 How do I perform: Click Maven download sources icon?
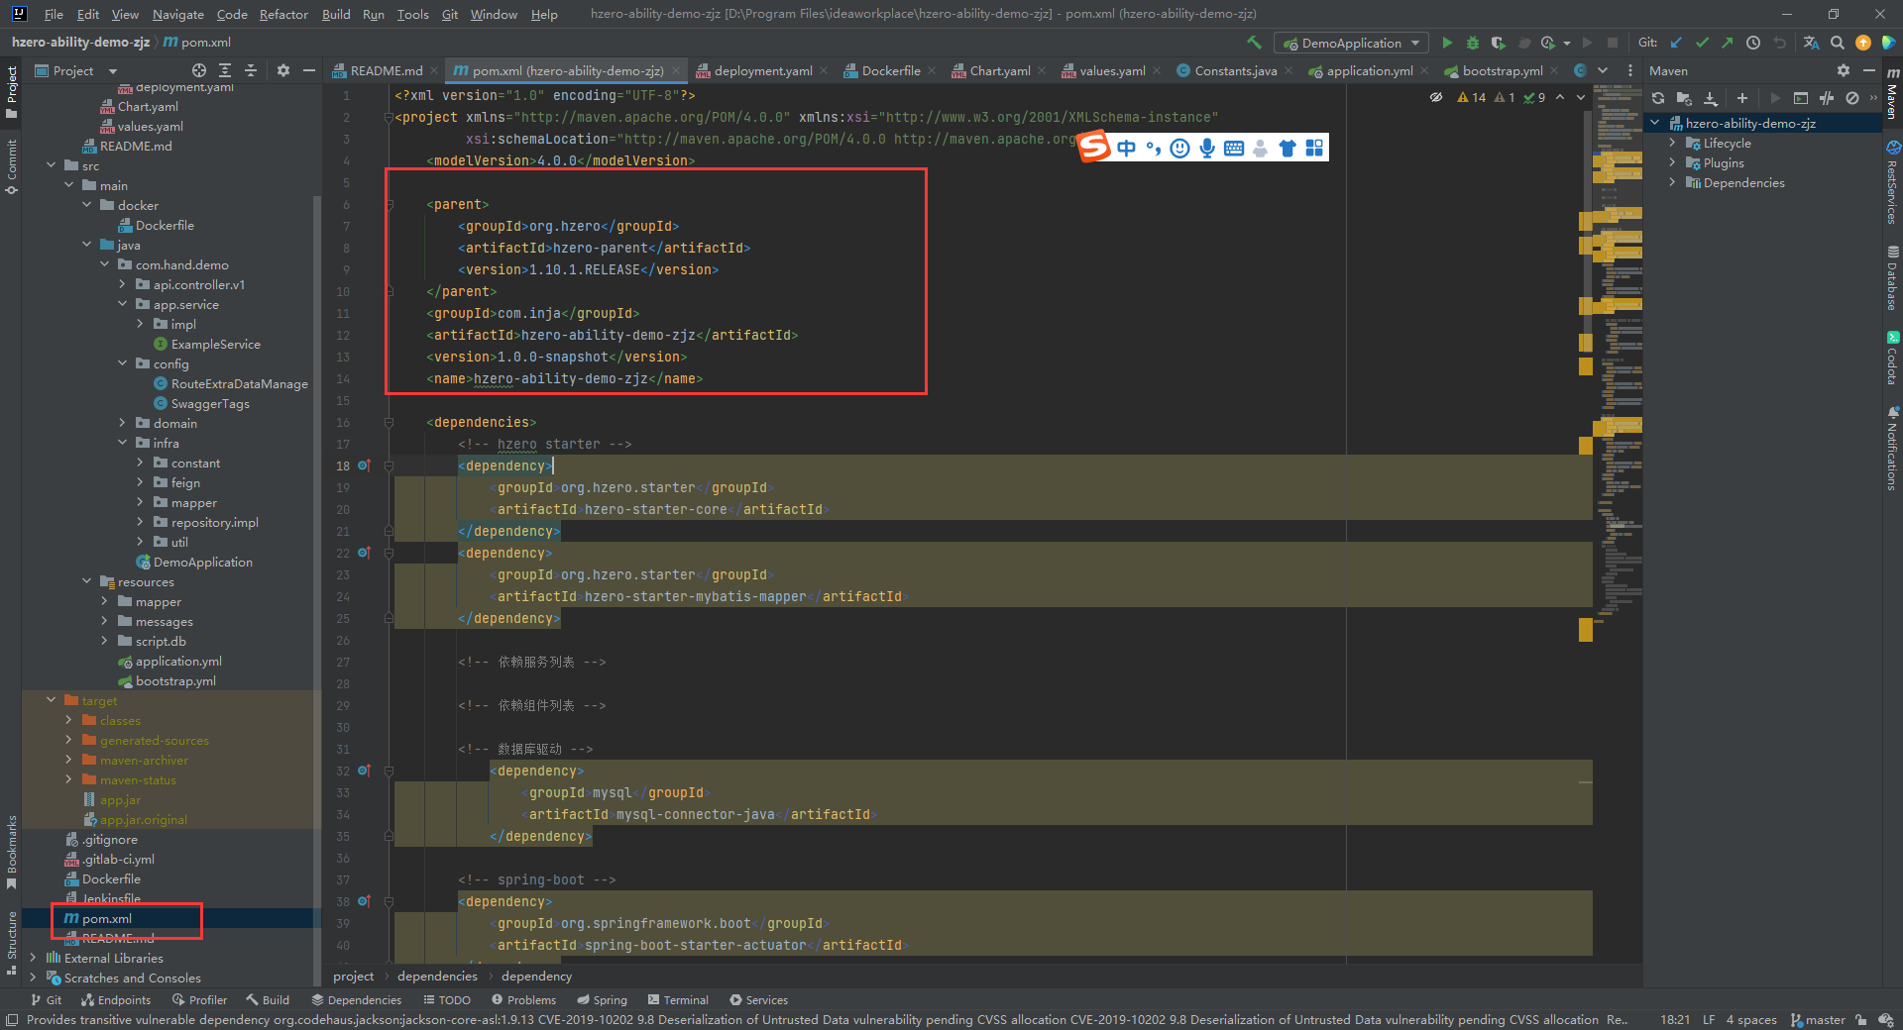click(1710, 98)
